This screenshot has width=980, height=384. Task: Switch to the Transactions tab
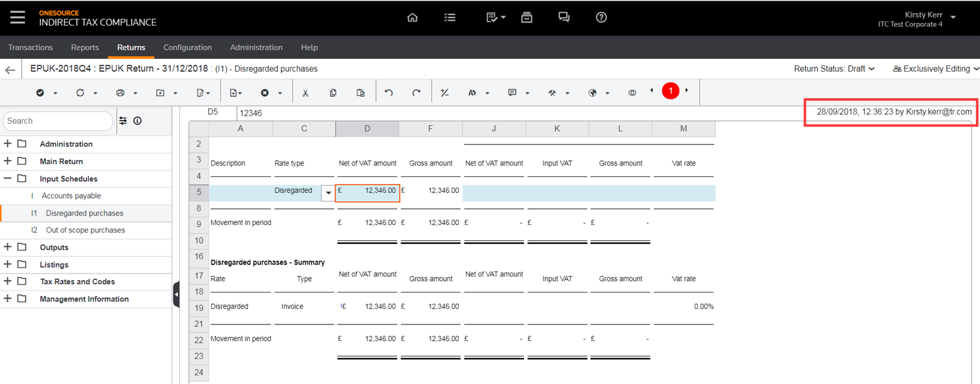pyautogui.click(x=31, y=48)
